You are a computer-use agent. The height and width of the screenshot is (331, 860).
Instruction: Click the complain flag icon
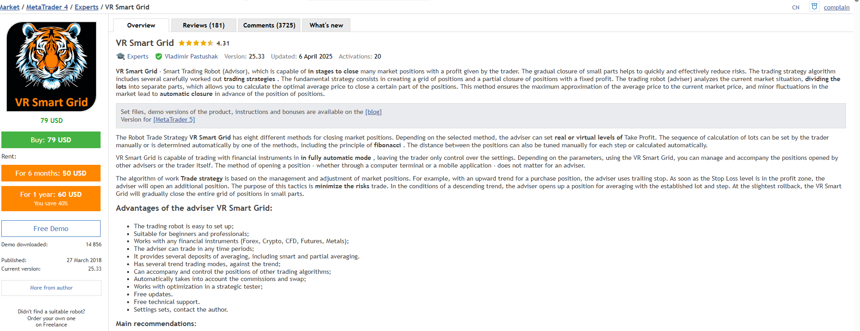click(x=814, y=6)
